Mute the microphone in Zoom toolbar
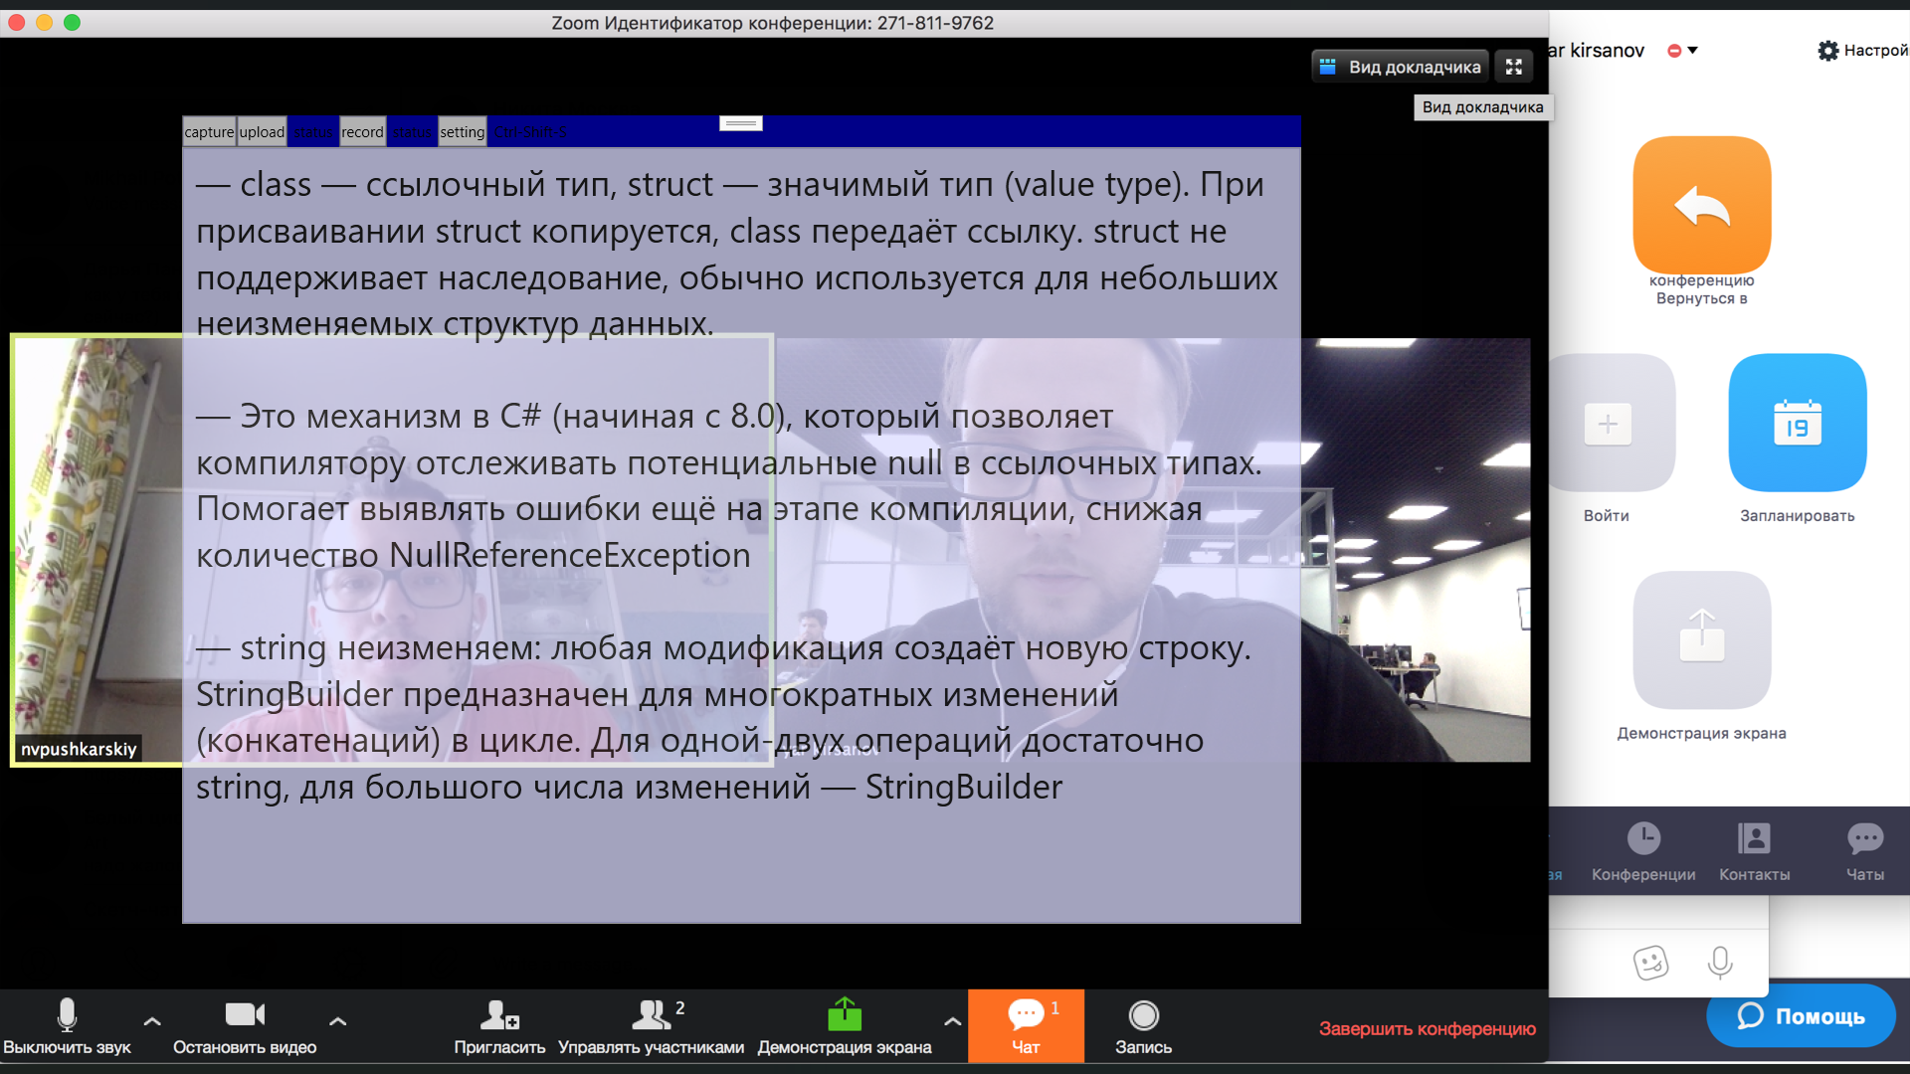 [x=67, y=1025]
